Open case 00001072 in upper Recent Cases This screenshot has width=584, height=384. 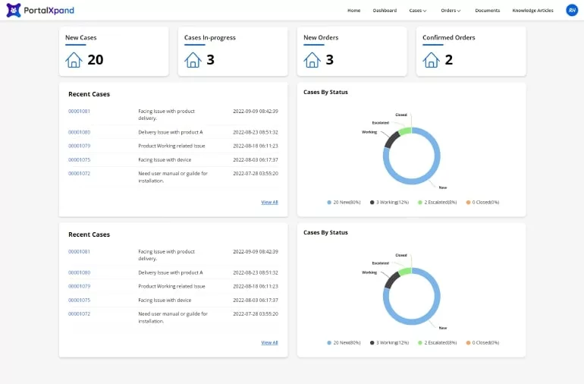79,173
